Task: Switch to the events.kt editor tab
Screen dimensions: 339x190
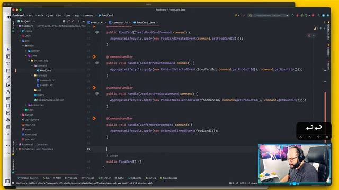Action: pyautogui.click(x=96, y=22)
